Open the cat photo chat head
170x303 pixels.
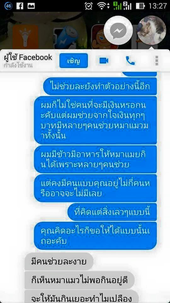coord(152,30)
